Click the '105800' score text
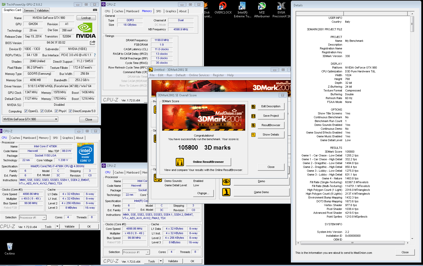423x266 pixels. point(188,148)
